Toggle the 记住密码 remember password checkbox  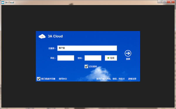click(86, 66)
